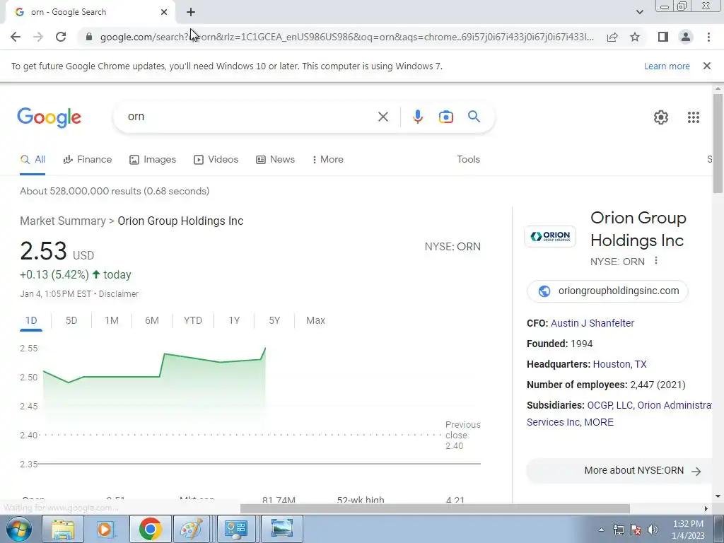Select the 1Y chart range
Viewport: 724px width, 543px height.
tap(234, 320)
